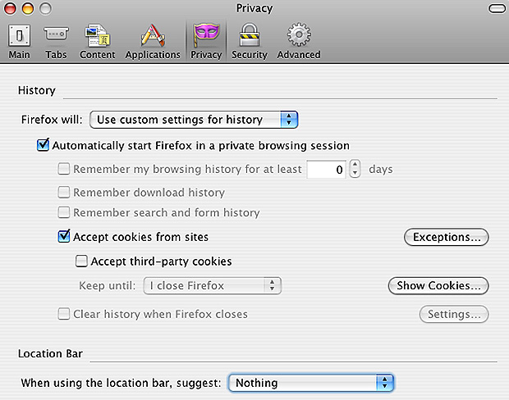Increase the history days stepper

click(355, 165)
